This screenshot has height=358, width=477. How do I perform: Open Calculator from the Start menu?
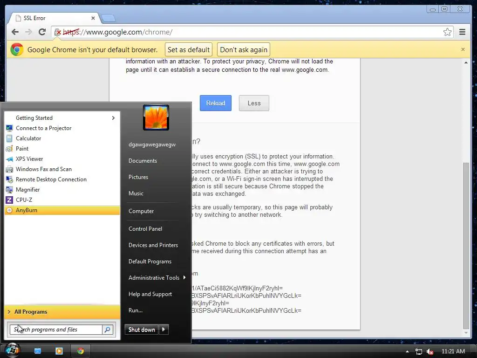(x=62, y=138)
